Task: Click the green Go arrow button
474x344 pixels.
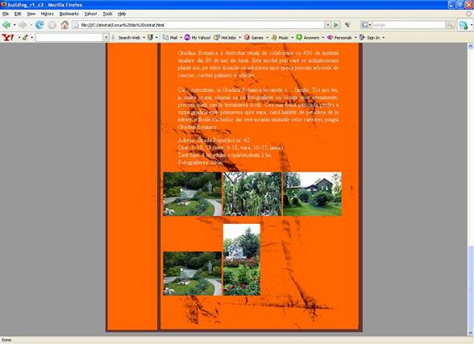Action: tap(336, 25)
